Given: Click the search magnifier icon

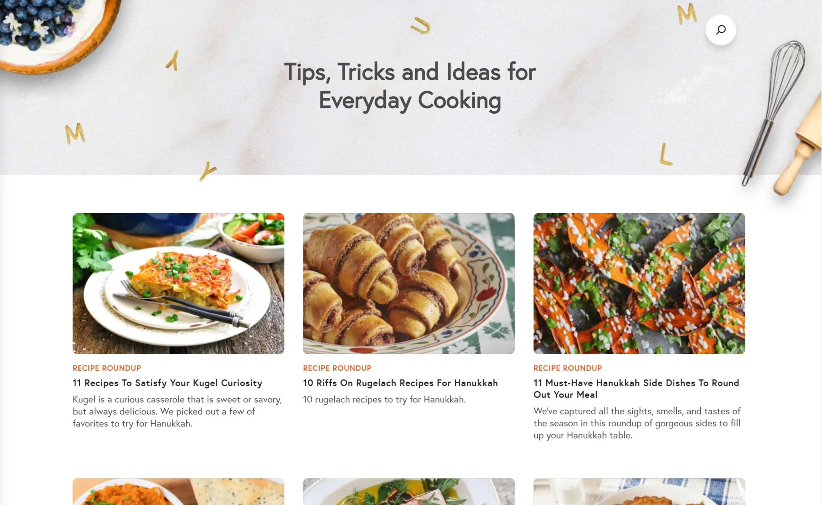Looking at the screenshot, I should (x=721, y=30).
